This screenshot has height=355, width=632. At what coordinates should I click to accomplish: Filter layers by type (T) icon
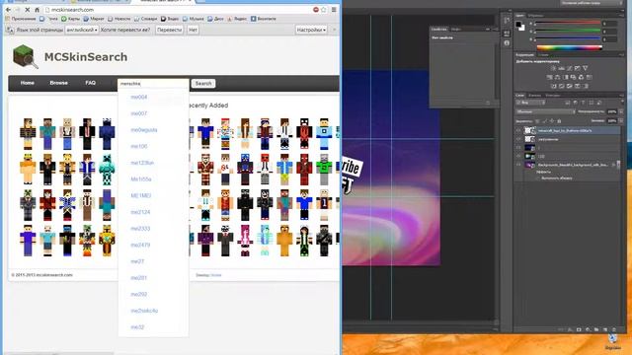584,103
